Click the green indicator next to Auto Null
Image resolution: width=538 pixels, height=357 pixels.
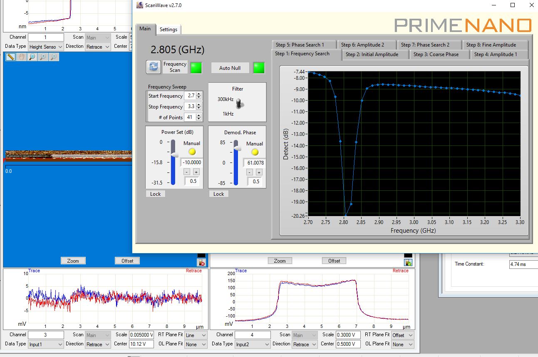(x=259, y=68)
